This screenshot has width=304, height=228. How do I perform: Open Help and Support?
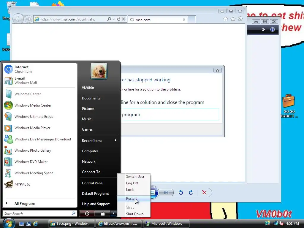point(96,204)
